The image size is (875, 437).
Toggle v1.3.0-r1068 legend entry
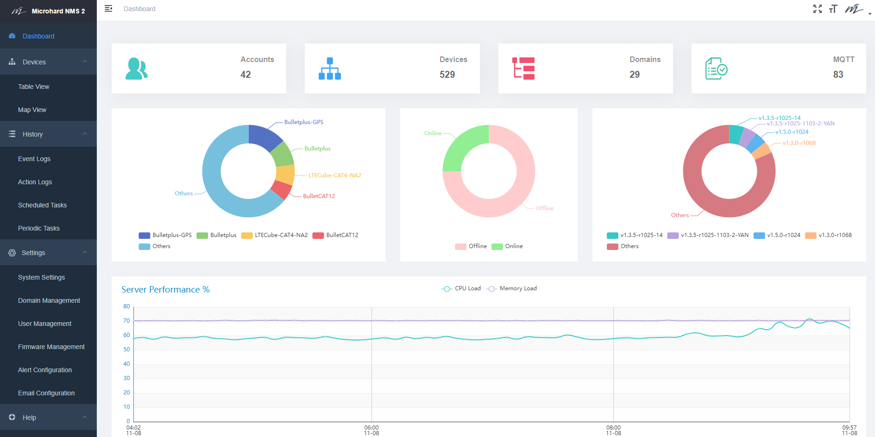(829, 235)
